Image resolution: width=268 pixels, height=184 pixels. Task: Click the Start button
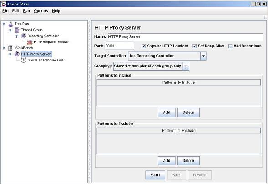tap(155, 175)
